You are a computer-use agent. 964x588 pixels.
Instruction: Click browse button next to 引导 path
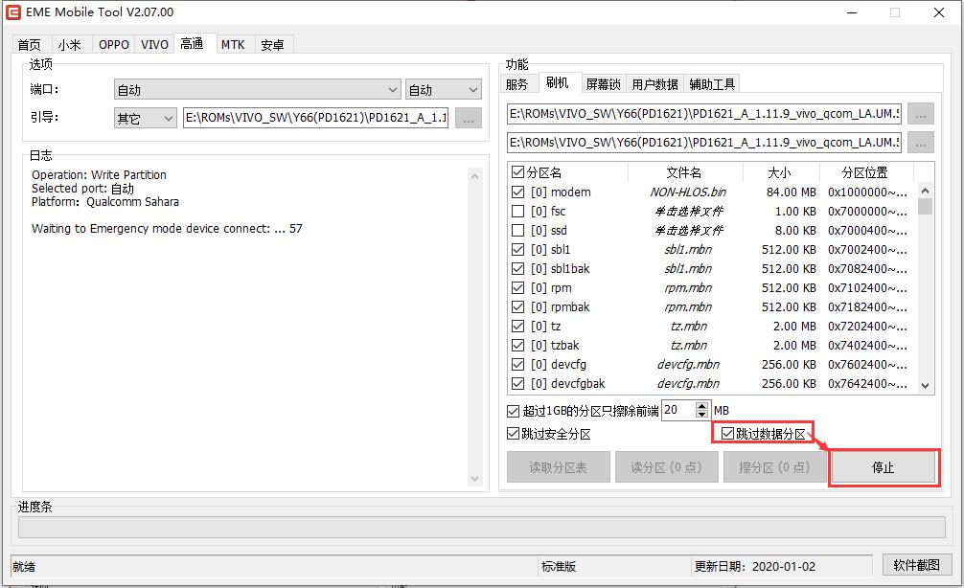(468, 119)
